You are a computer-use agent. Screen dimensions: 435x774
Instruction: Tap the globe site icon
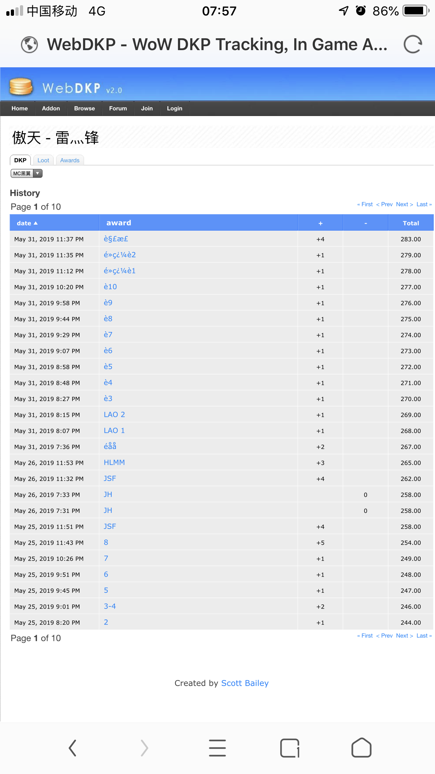point(29,45)
